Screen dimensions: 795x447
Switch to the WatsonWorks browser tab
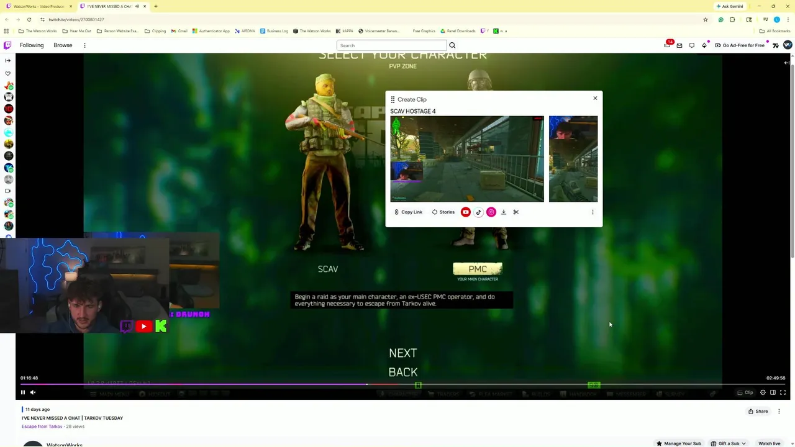coord(39,6)
